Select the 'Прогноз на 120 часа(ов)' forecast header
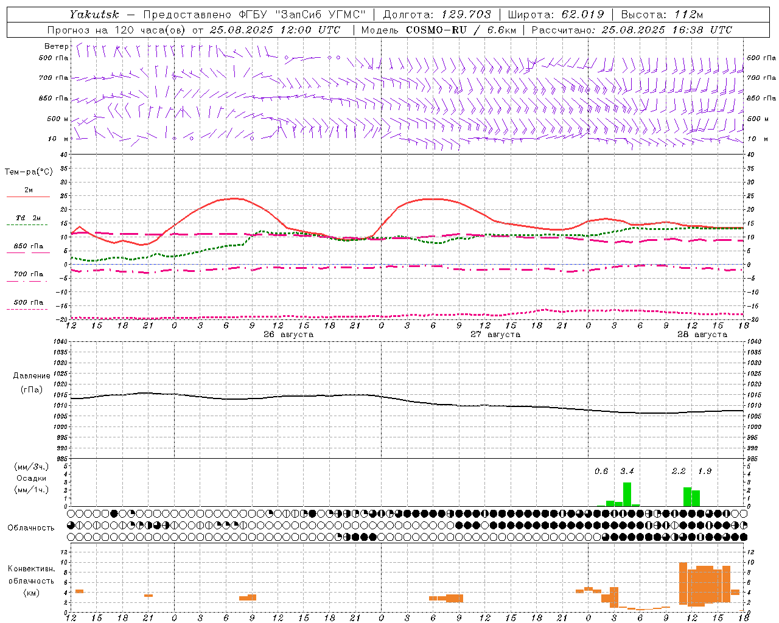The width and height of the screenshot is (779, 623). [117, 30]
